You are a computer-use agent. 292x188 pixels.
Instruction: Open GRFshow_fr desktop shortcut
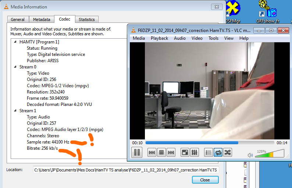tap(268, 11)
